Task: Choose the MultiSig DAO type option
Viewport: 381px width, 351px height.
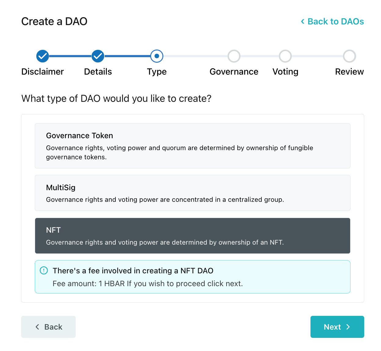Action: tap(192, 193)
